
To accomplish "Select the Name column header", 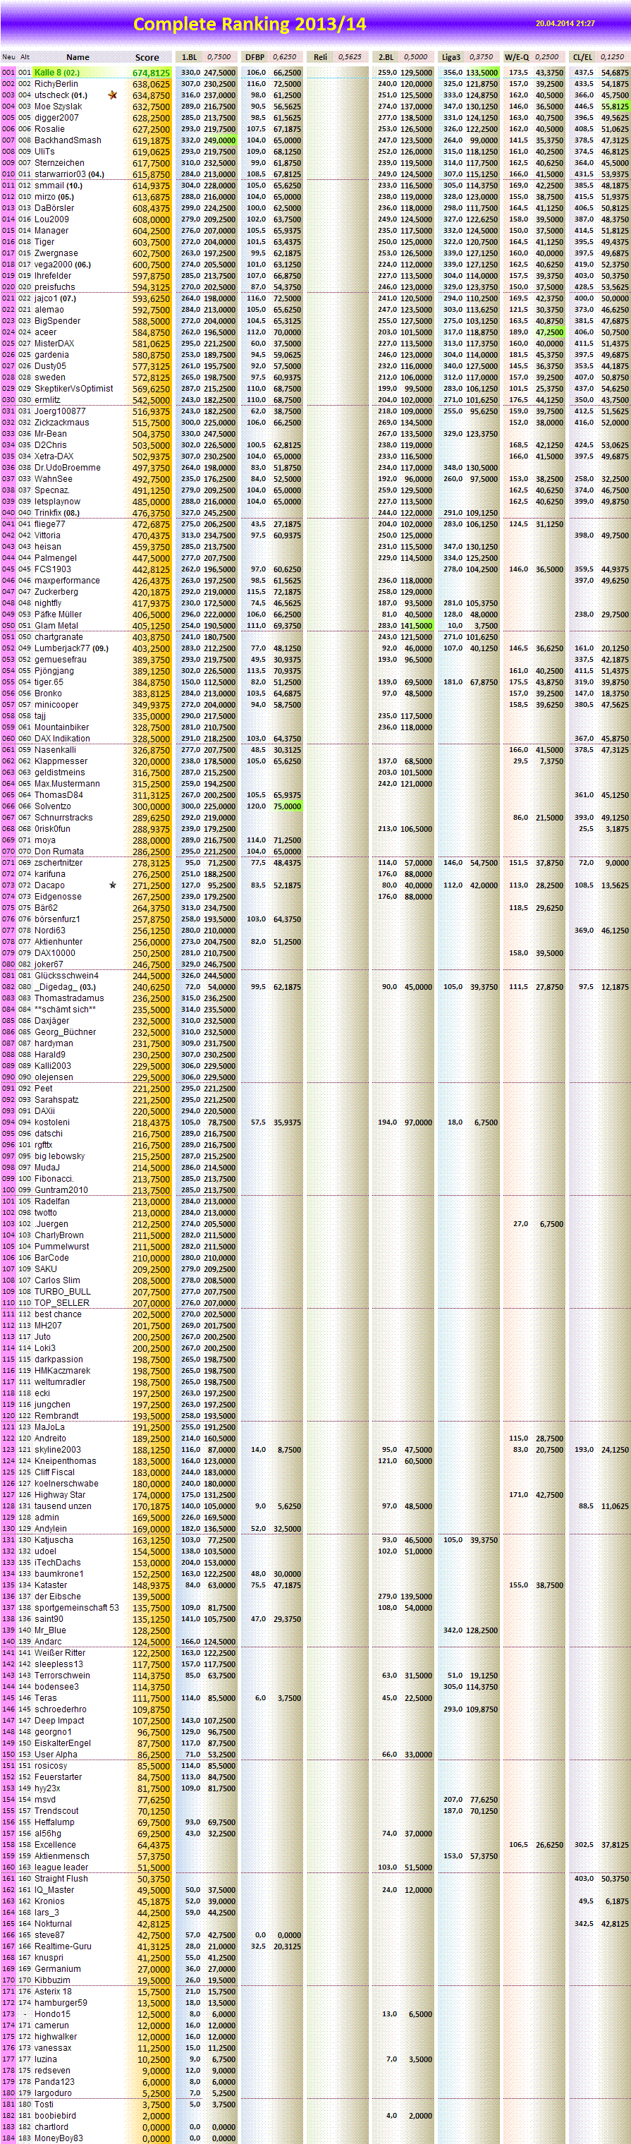I will (78, 57).
